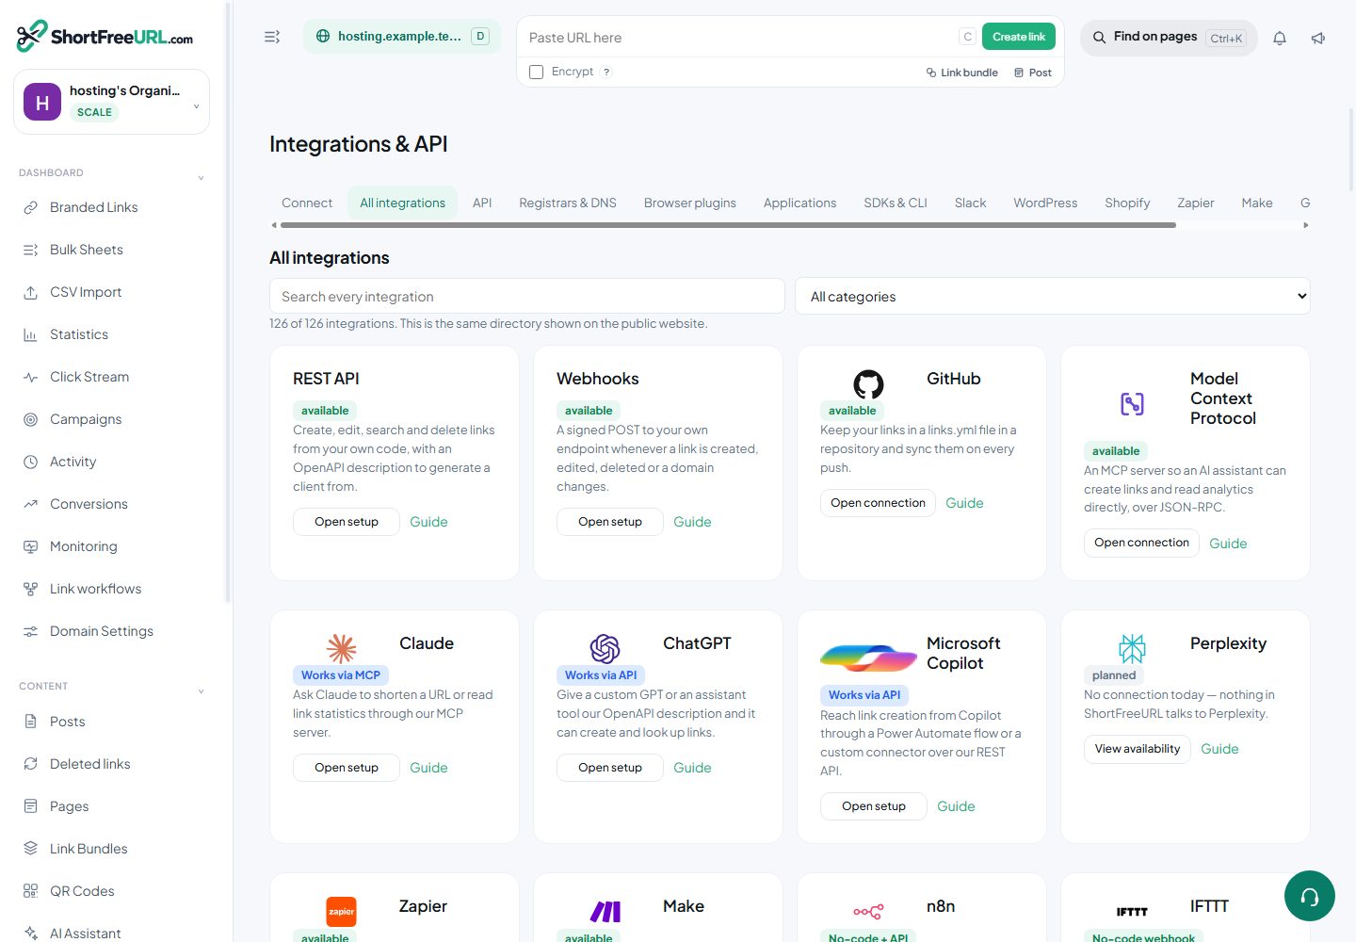Click the megaphone announcements icon
1356x942 pixels.
point(1318,39)
